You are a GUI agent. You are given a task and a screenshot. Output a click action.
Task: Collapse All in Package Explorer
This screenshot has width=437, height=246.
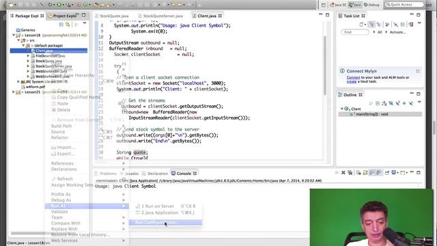[61, 25]
